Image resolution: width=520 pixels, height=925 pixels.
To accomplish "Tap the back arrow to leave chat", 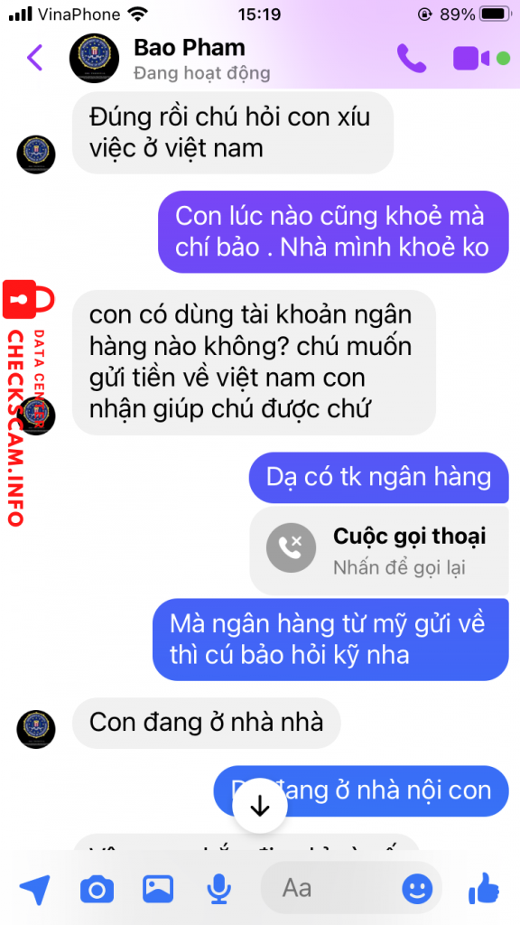I will [x=35, y=57].
